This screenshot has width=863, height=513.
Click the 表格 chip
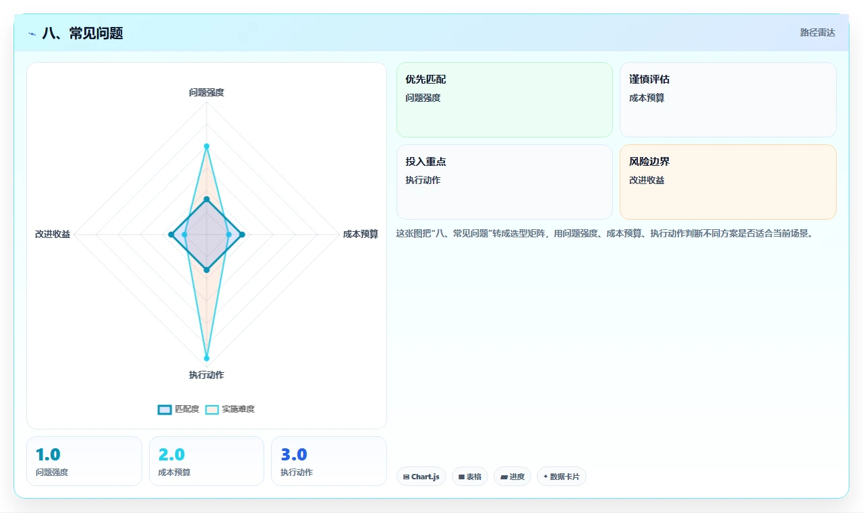[x=470, y=477]
